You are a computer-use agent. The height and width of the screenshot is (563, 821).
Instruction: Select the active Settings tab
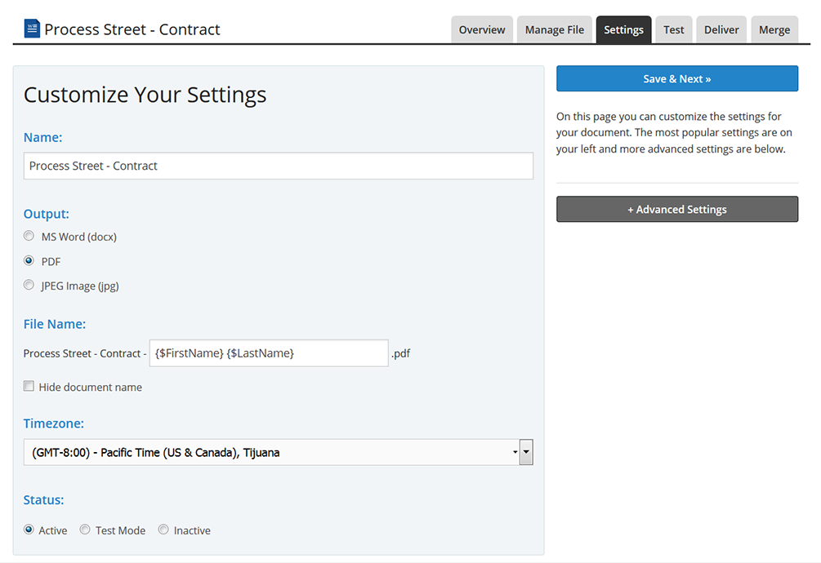pyautogui.click(x=623, y=29)
